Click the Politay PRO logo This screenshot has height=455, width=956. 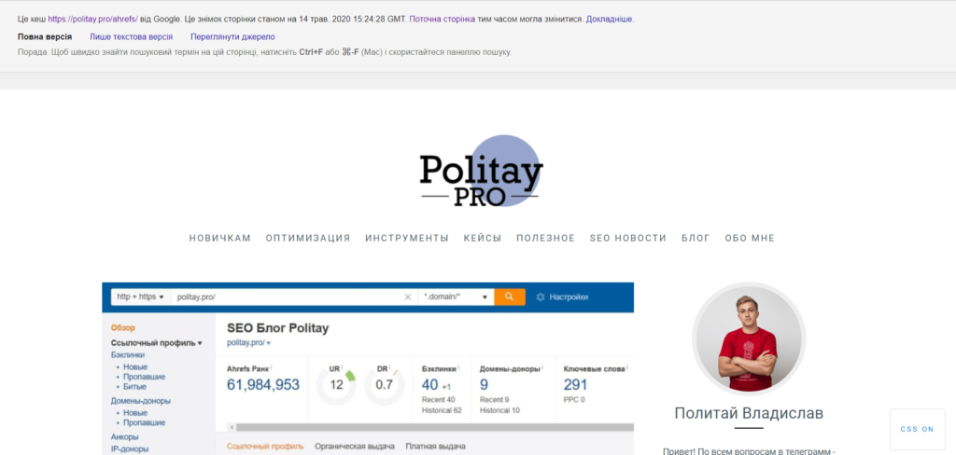(x=481, y=172)
